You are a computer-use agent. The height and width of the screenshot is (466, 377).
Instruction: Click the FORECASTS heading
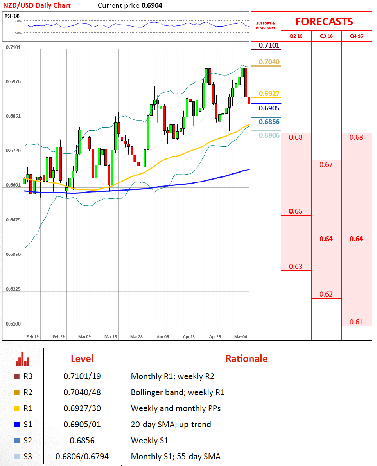(324, 22)
